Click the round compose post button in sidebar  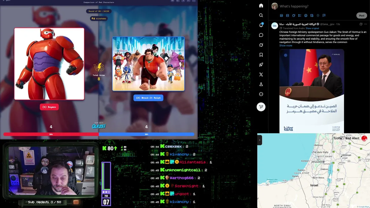261,107
